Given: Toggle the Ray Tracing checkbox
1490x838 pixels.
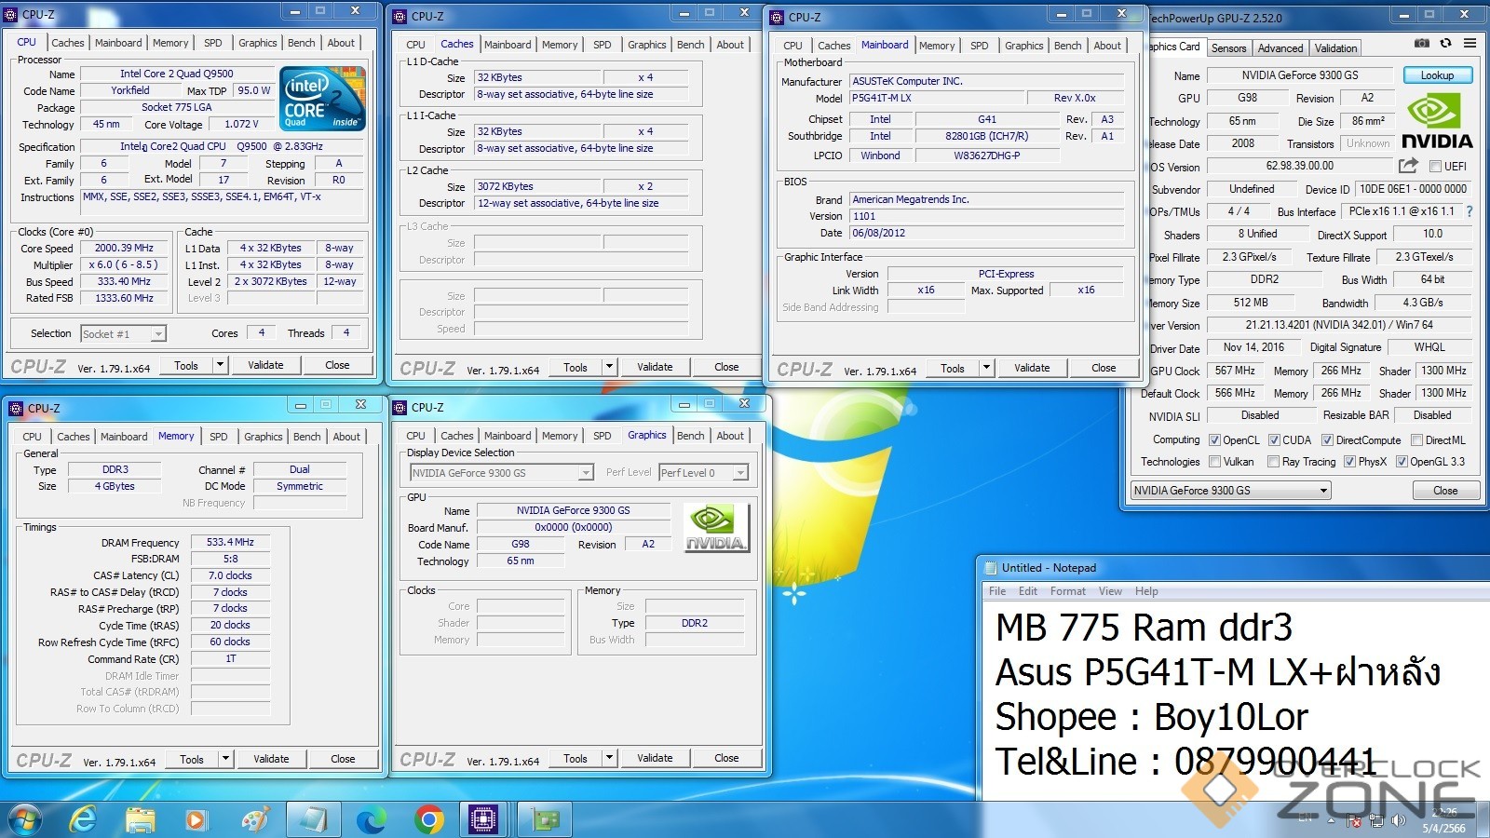Looking at the screenshot, I should click(1272, 462).
